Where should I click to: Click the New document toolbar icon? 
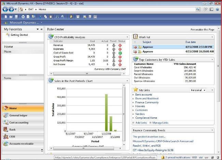point(6,17)
